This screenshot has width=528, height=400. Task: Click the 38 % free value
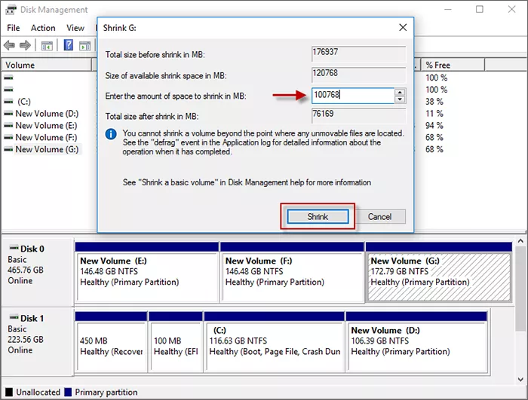coord(434,101)
